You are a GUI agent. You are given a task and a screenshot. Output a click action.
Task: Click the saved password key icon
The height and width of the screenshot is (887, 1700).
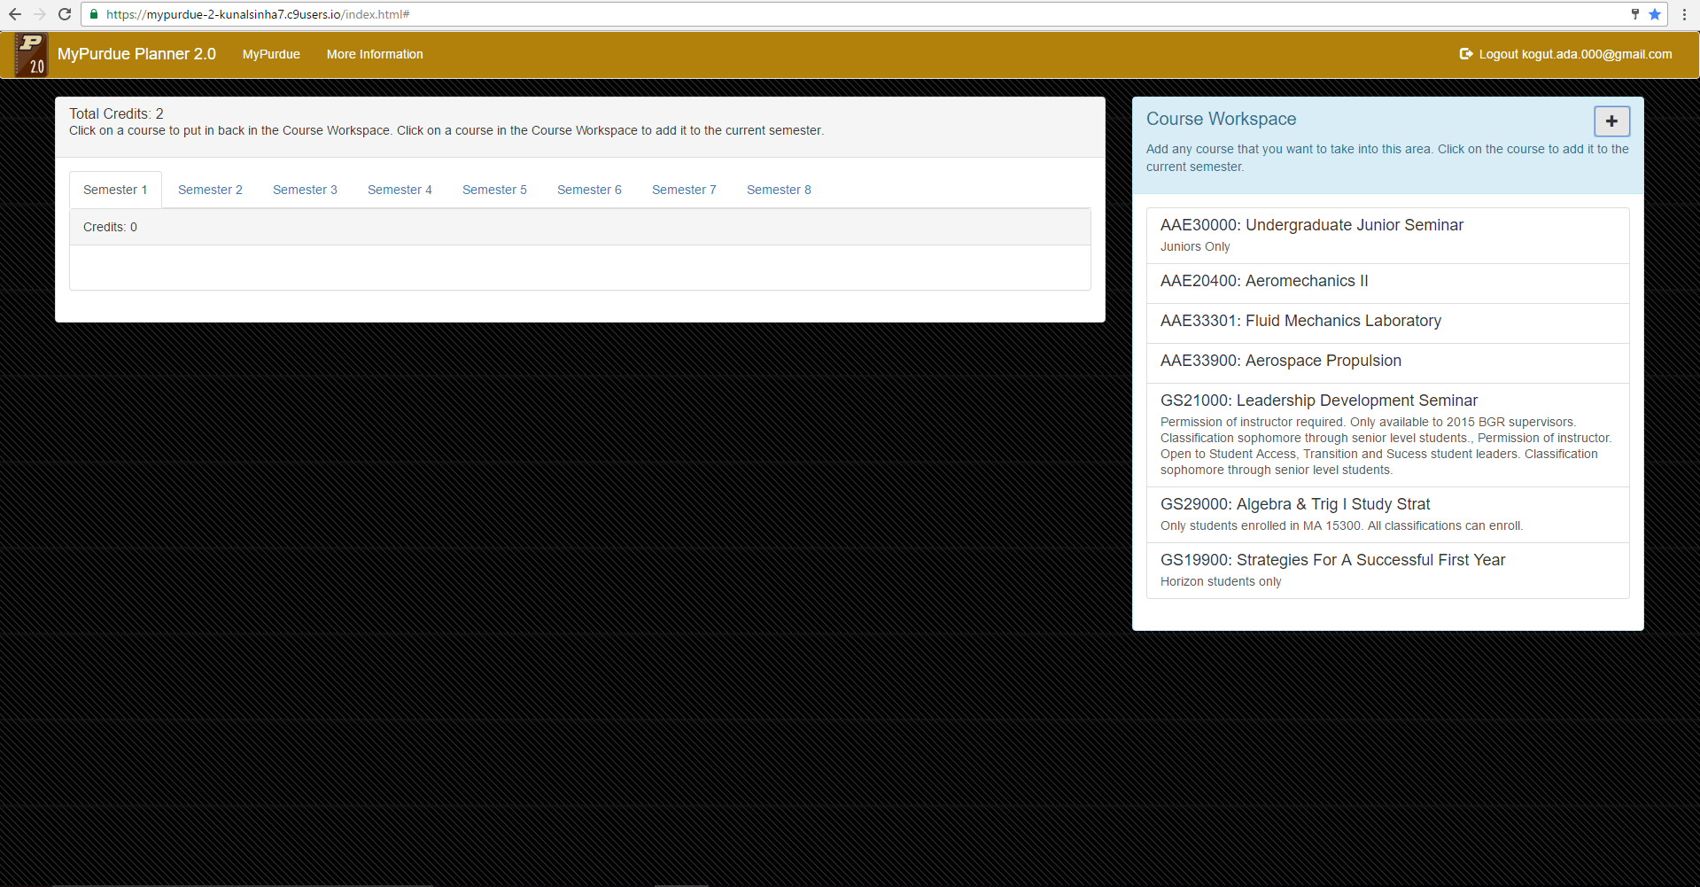1634,14
